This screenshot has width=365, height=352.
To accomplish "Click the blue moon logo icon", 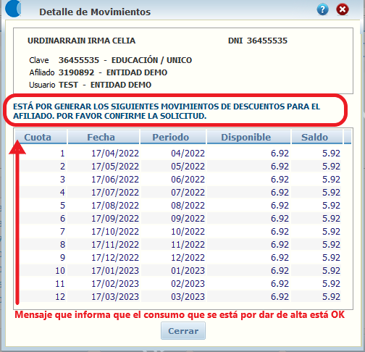I will [13, 9].
